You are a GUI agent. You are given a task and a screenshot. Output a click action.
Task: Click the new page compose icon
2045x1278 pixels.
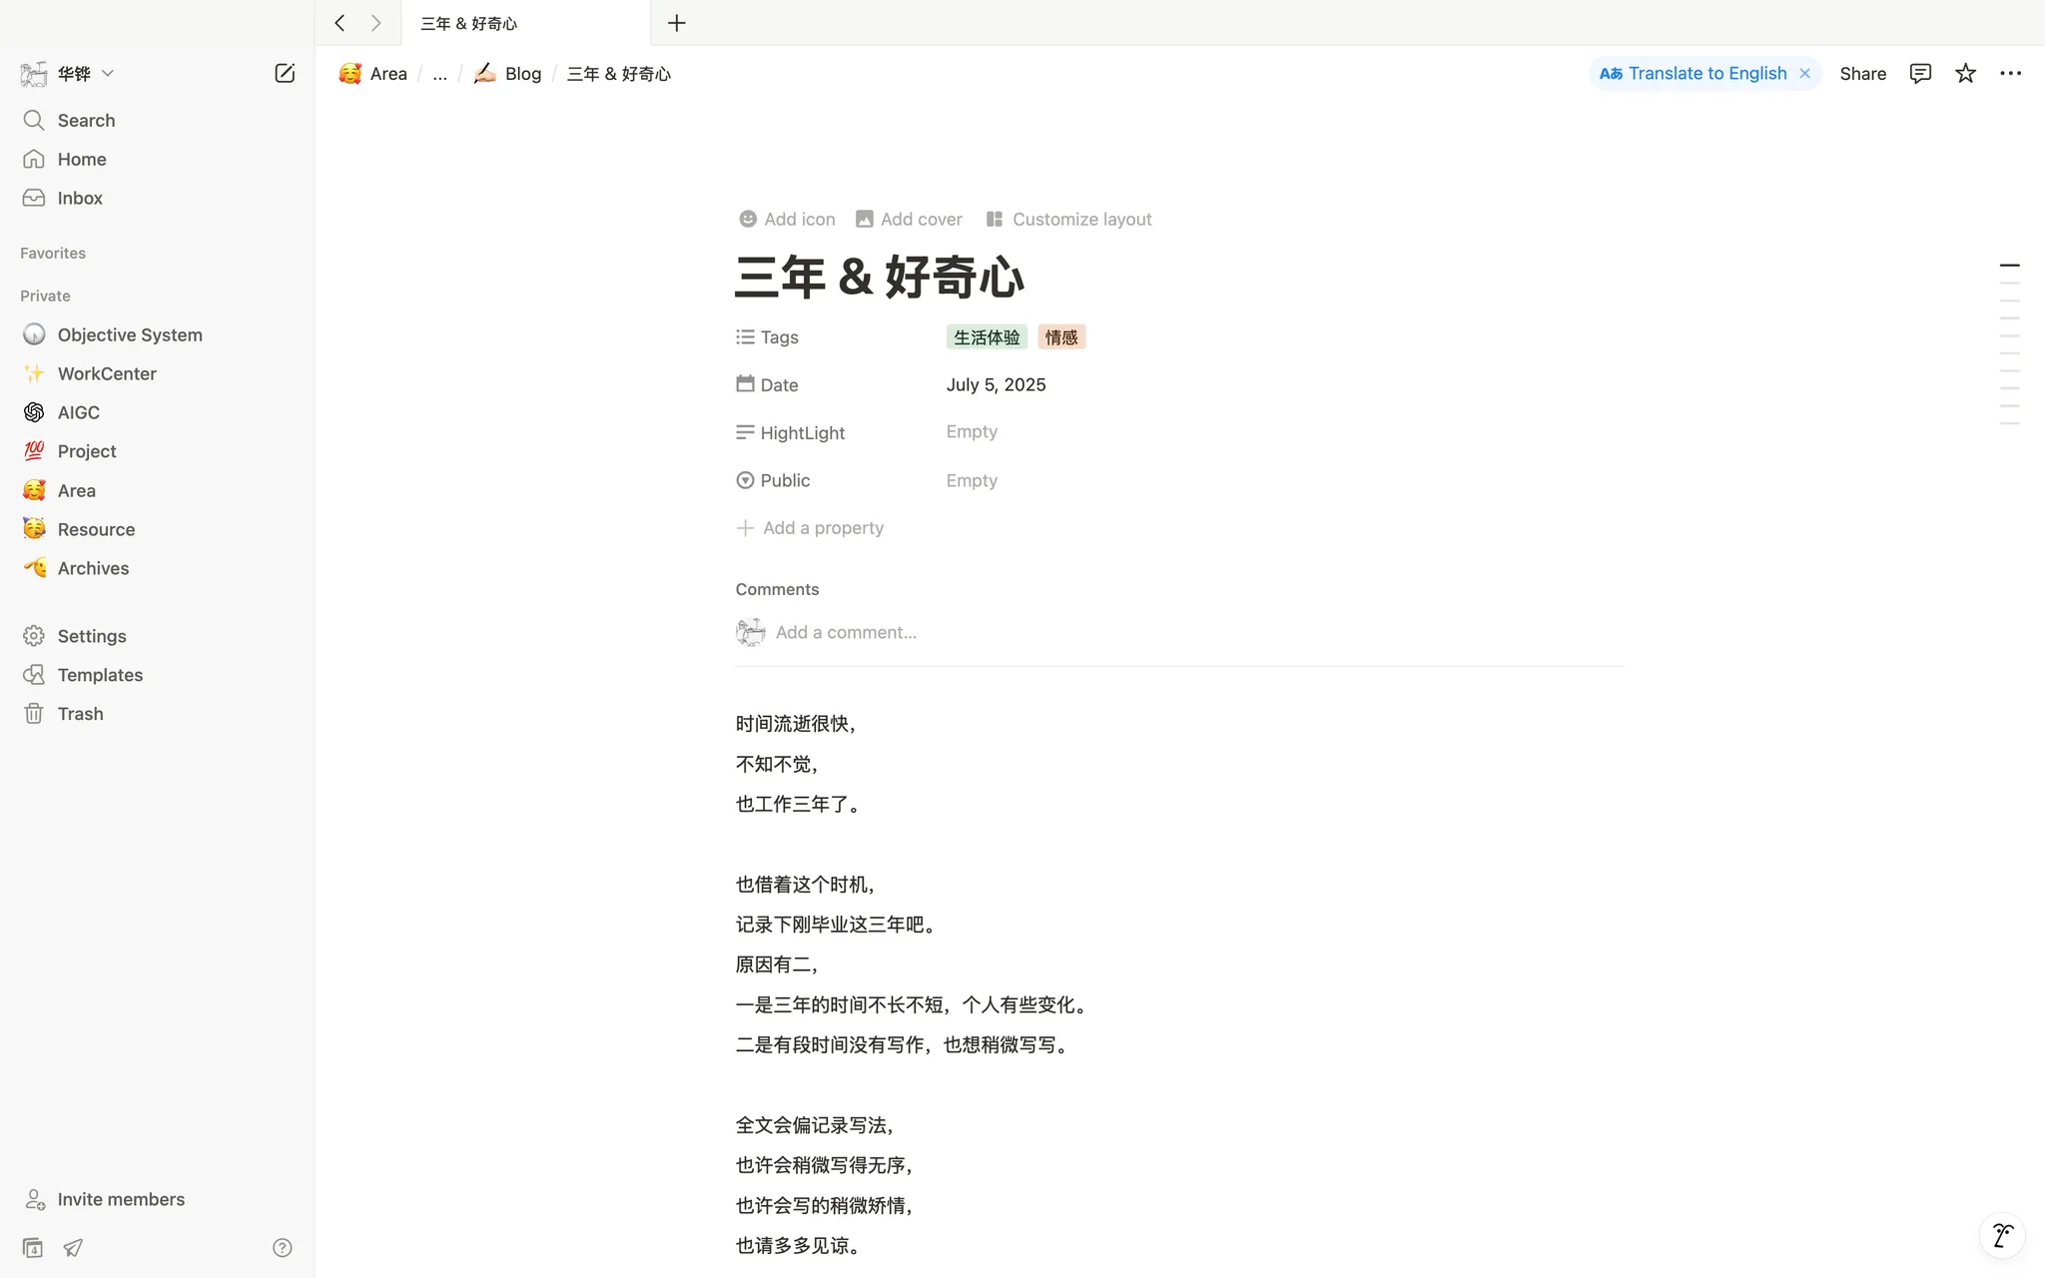point(285,73)
